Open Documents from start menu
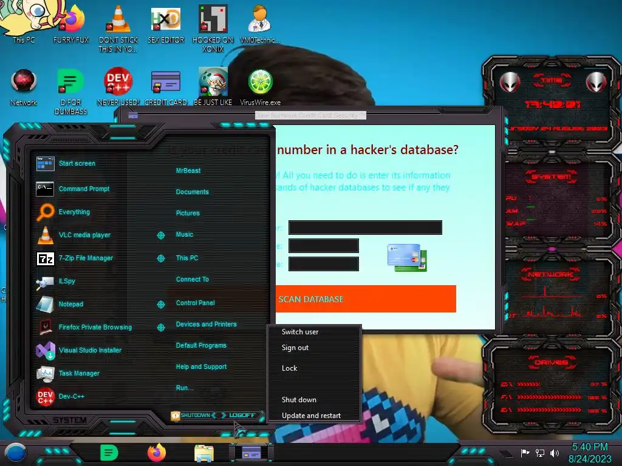Image resolution: width=622 pixels, height=466 pixels. tap(192, 192)
